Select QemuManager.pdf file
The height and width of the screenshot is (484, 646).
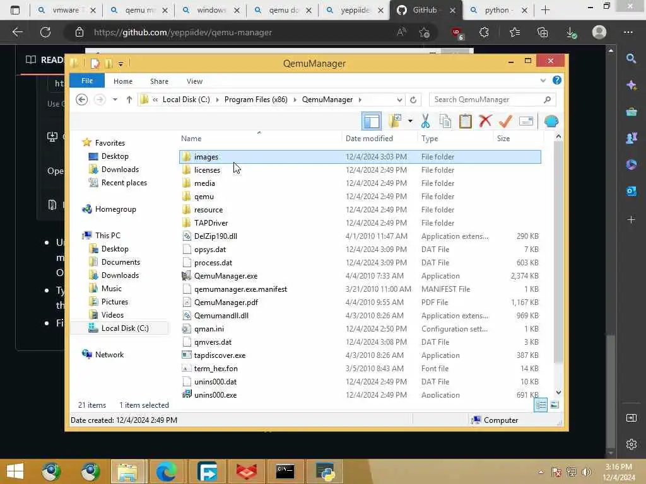point(360,302)
